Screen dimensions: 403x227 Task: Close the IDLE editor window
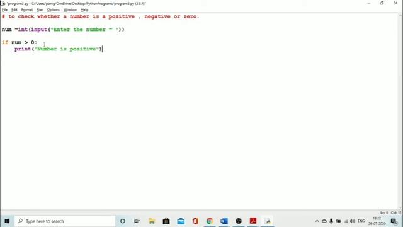395,3
